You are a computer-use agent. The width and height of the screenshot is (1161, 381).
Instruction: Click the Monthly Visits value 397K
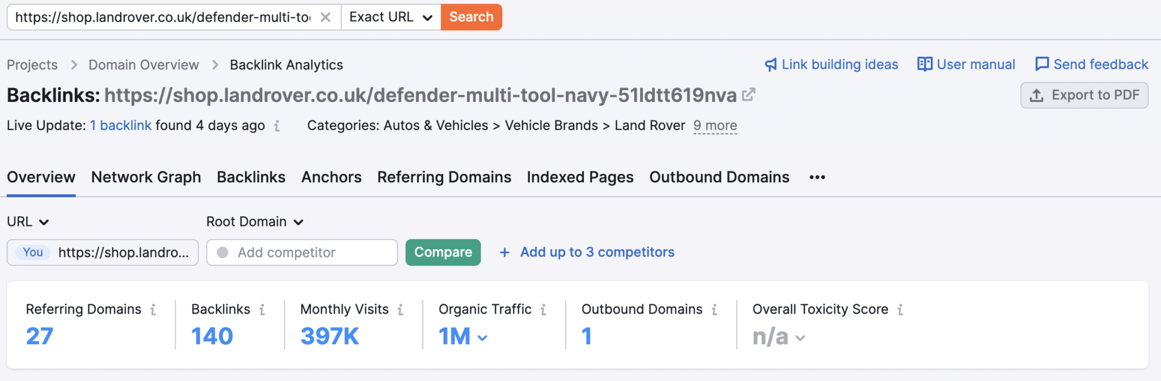pyautogui.click(x=330, y=336)
